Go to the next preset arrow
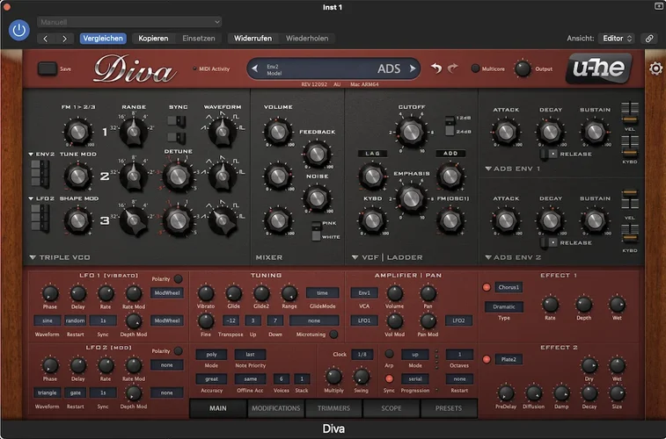The image size is (666, 439). click(64, 39)
